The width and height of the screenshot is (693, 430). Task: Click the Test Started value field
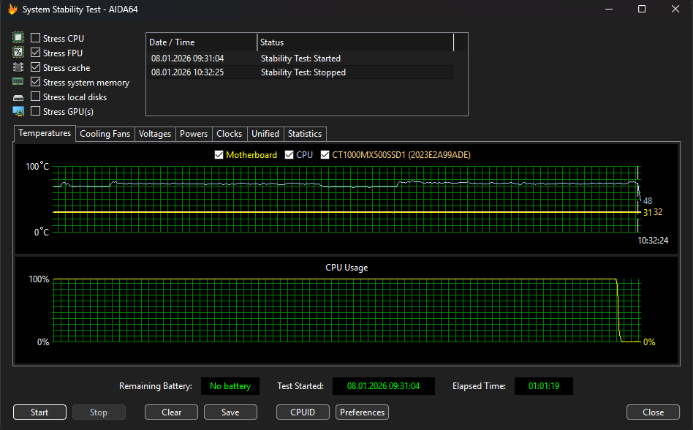(x=384, y=386)
